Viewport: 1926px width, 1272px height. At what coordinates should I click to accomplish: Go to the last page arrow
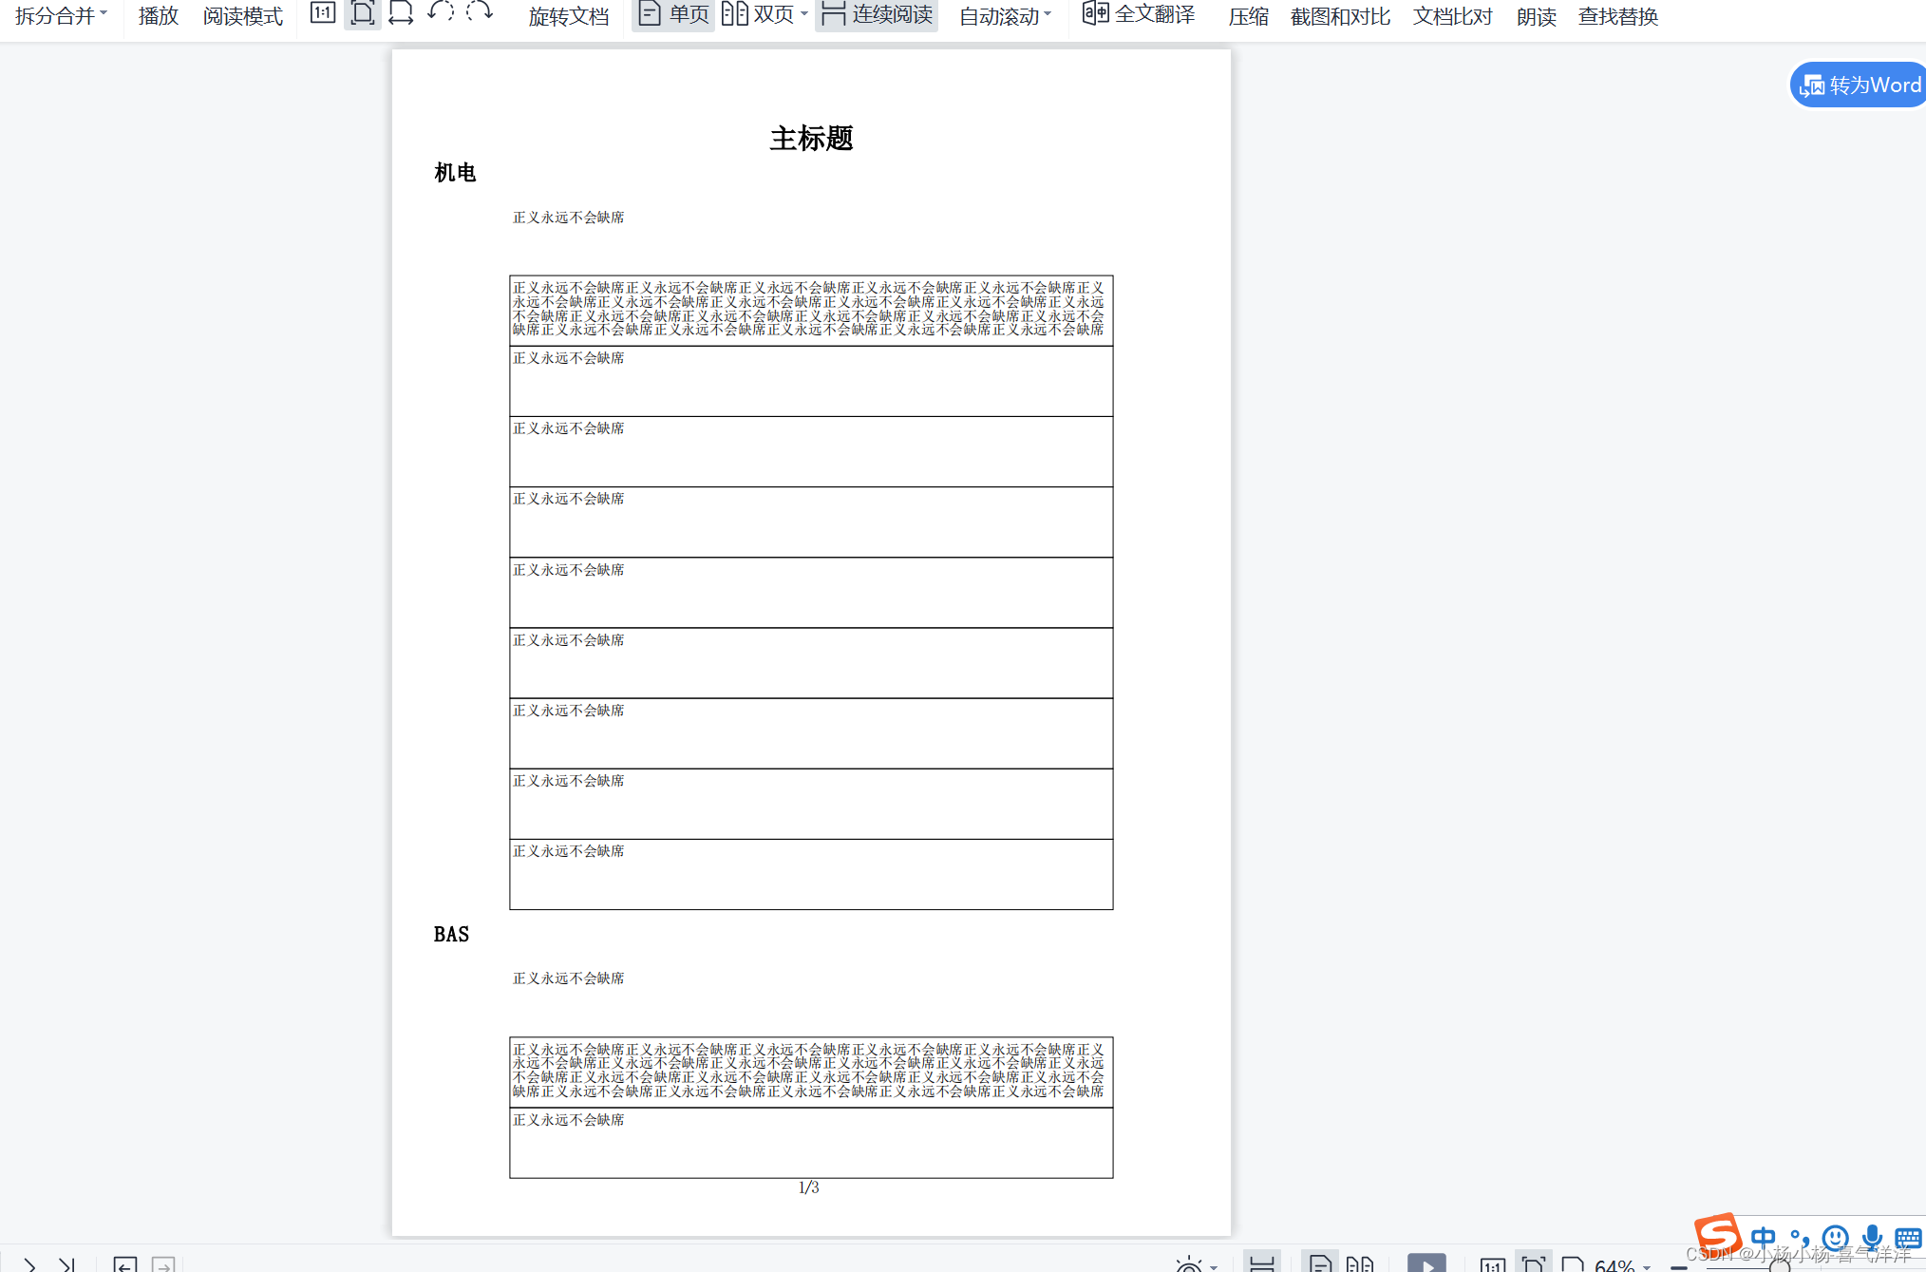(66, 1264)
